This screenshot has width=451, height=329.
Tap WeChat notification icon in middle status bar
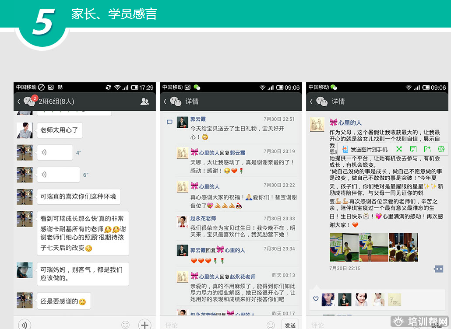[x=197, y=87]
